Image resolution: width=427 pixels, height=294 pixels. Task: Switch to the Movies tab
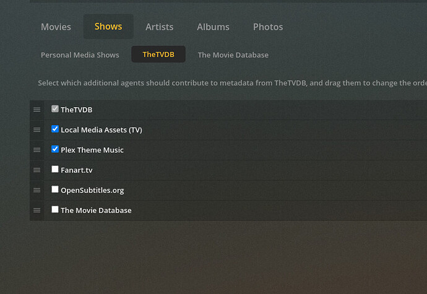[56, 27]
